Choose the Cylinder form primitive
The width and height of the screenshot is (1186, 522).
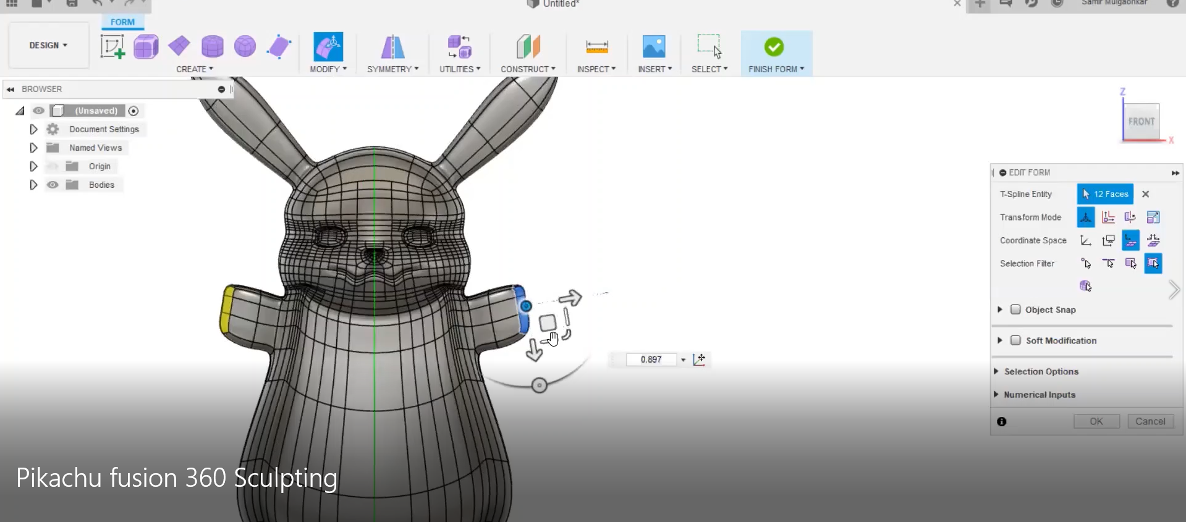coord(213,46)
